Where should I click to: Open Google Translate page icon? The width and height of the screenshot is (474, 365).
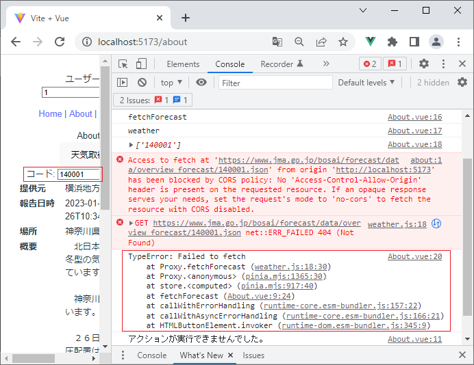tap(277, 42)
